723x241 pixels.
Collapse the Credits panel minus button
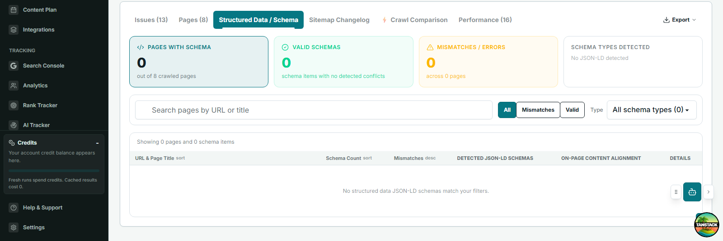[x=97, y=143]
